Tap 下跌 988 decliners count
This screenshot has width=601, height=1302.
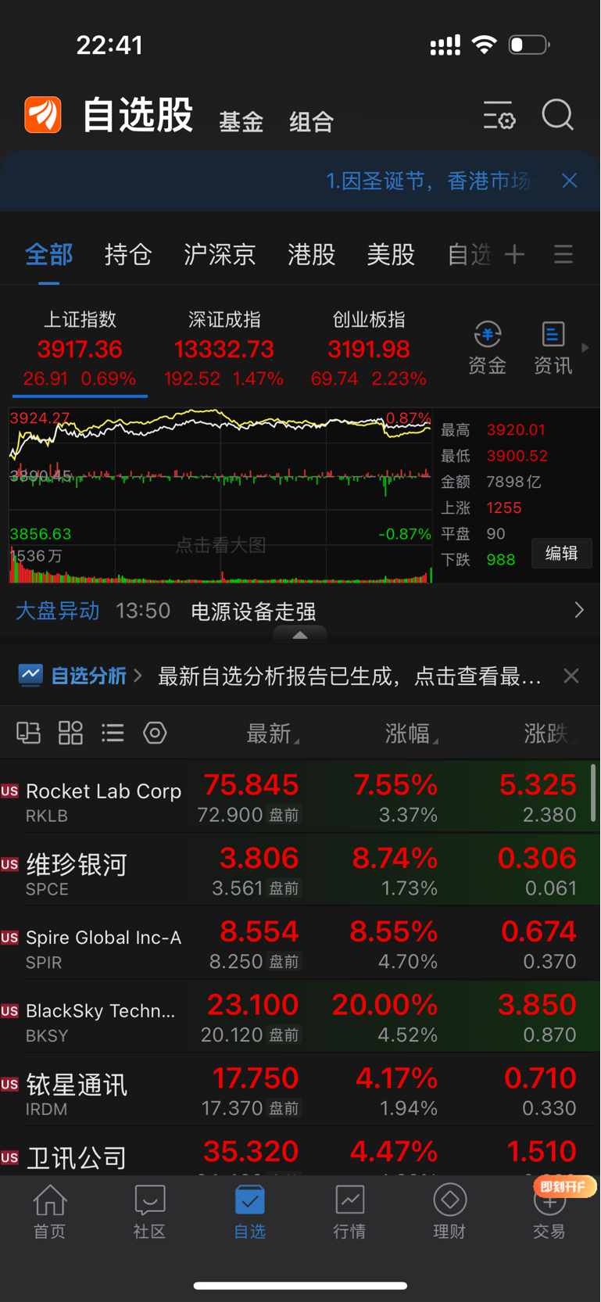click(x=478, y=559)
